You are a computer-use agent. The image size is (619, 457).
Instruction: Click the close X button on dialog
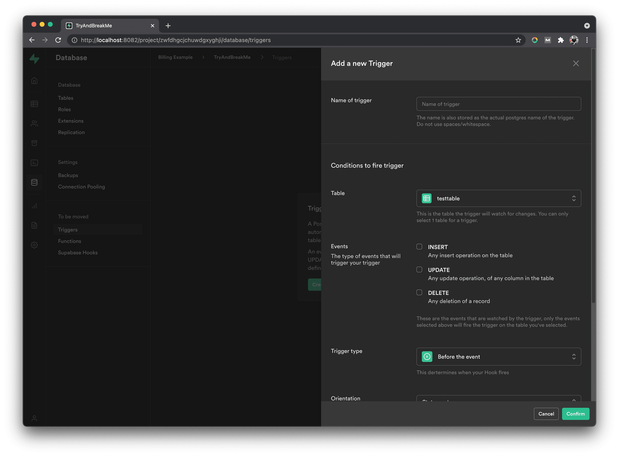576,63
